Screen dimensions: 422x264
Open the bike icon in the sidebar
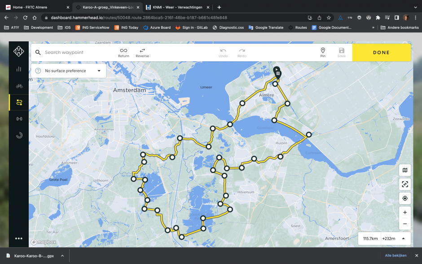click(x=19, y=85)
